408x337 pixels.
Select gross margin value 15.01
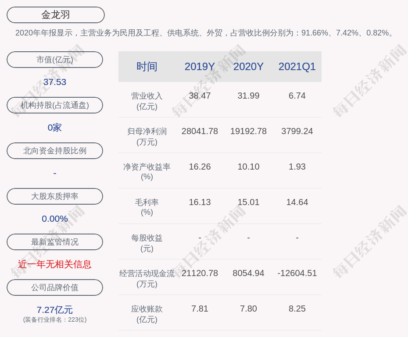(x=248, y=202)
